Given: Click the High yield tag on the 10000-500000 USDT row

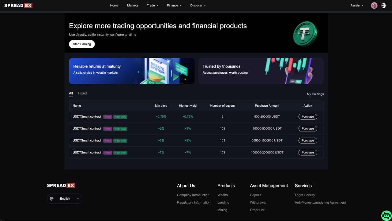Looking at the screenshot, I should [120, 129].
